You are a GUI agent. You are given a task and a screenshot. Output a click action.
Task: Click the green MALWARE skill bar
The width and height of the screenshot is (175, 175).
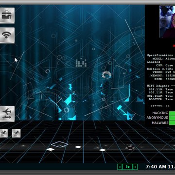pos(172,122)
